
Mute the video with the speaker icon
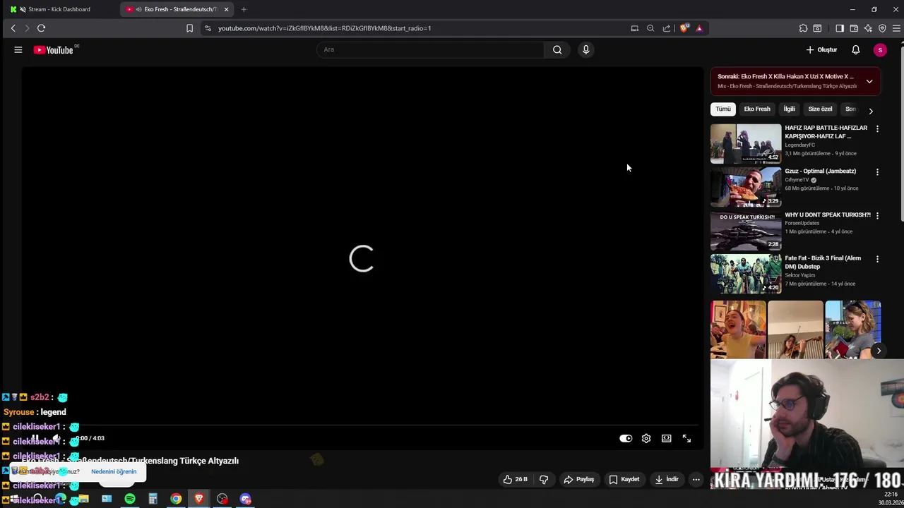tap(56, 438)
